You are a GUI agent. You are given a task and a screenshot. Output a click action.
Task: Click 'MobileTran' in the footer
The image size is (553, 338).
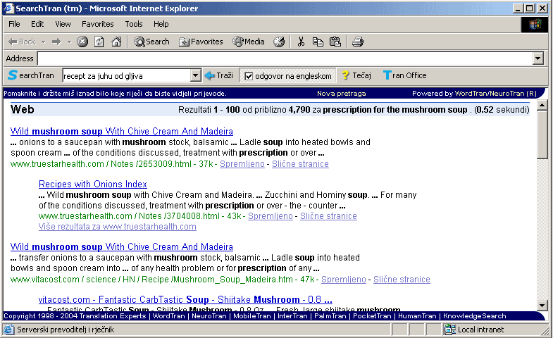[251, 315]
